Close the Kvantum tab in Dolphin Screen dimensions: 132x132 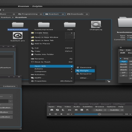[63, 14]
